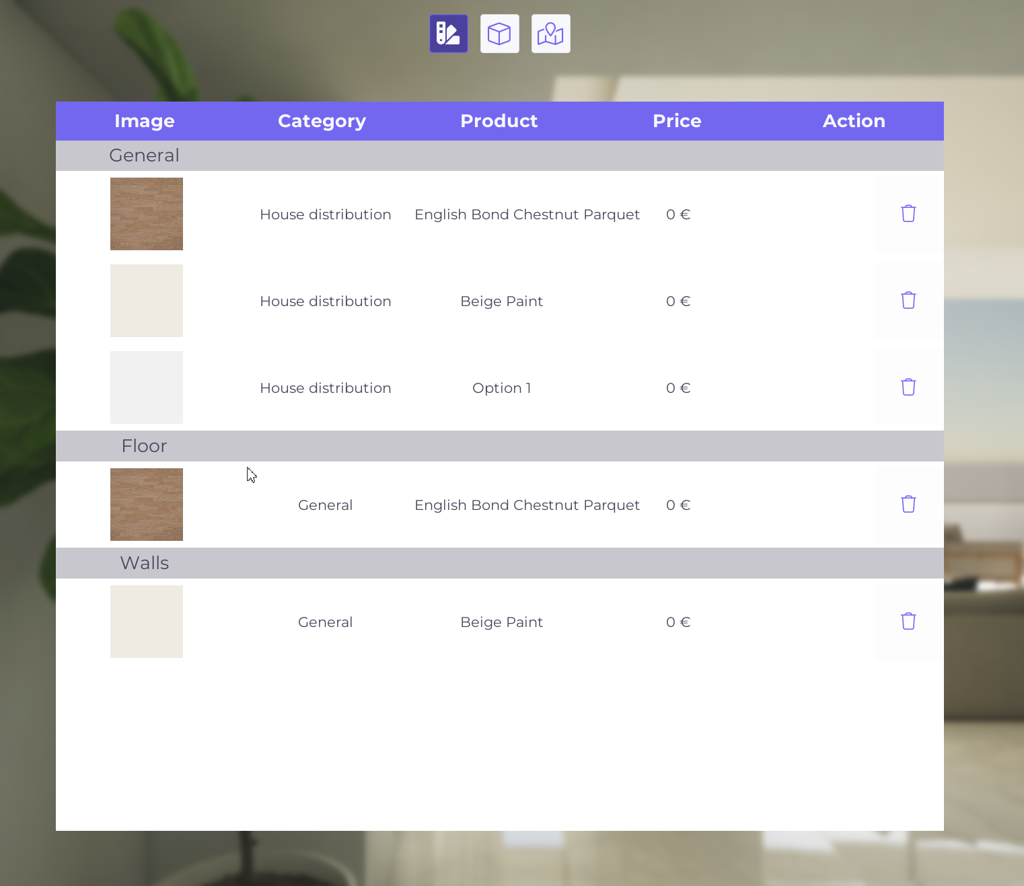The image size is (1024, 886).
Task: Remove Beige Paint from the Walls section
Action: coord(908,622)
